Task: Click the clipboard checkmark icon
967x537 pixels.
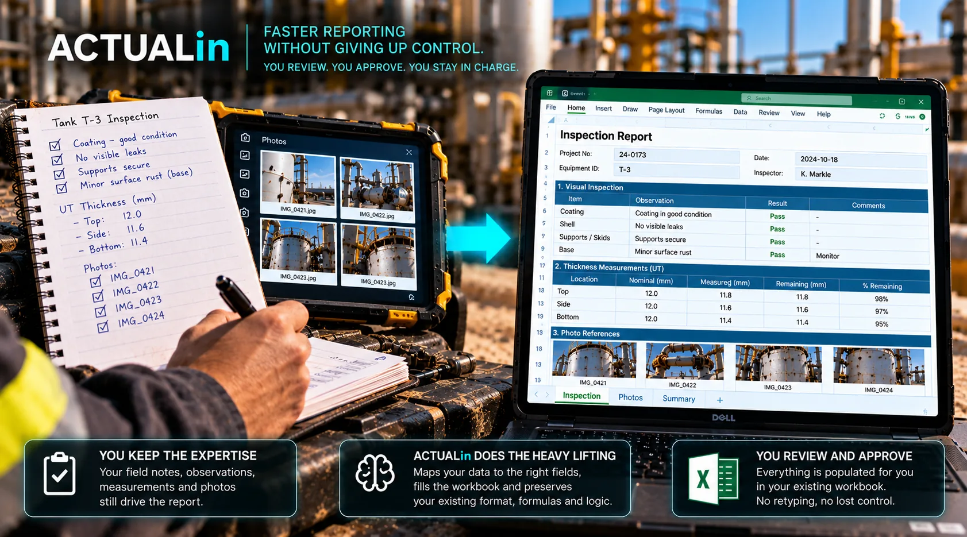Action: click(59, 474)
